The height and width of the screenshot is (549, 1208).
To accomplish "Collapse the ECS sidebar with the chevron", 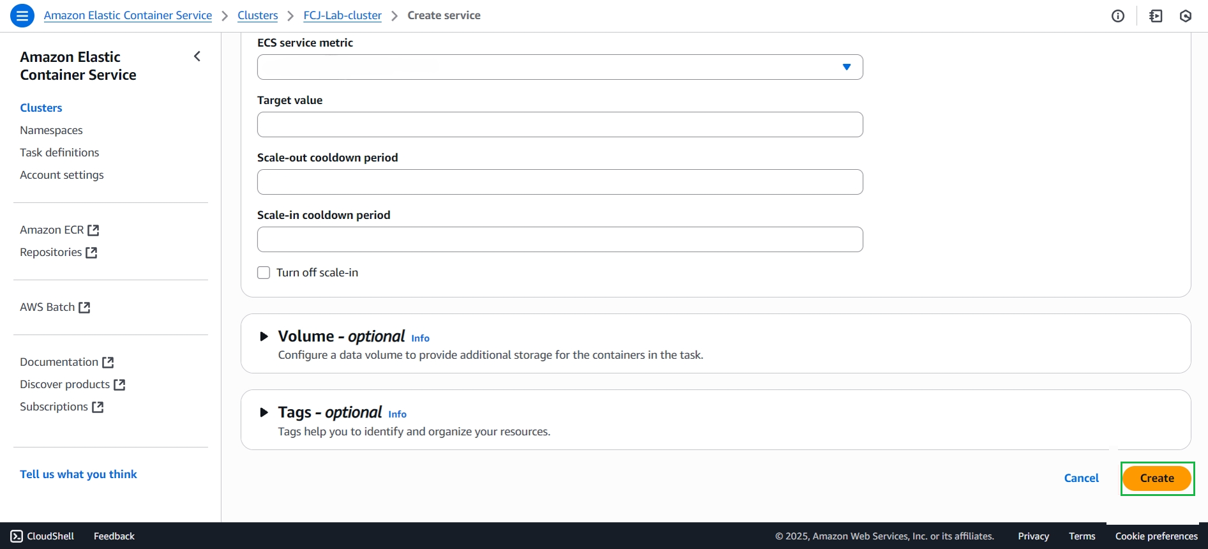I will tap(197, 57).
